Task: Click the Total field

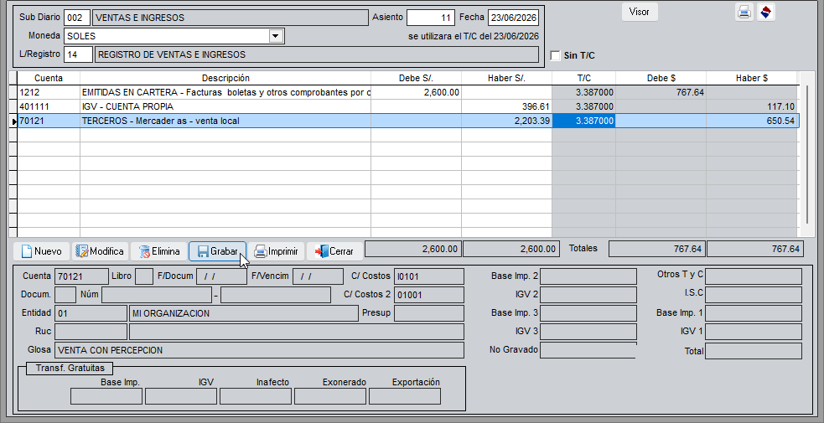Action: [754, 351]
